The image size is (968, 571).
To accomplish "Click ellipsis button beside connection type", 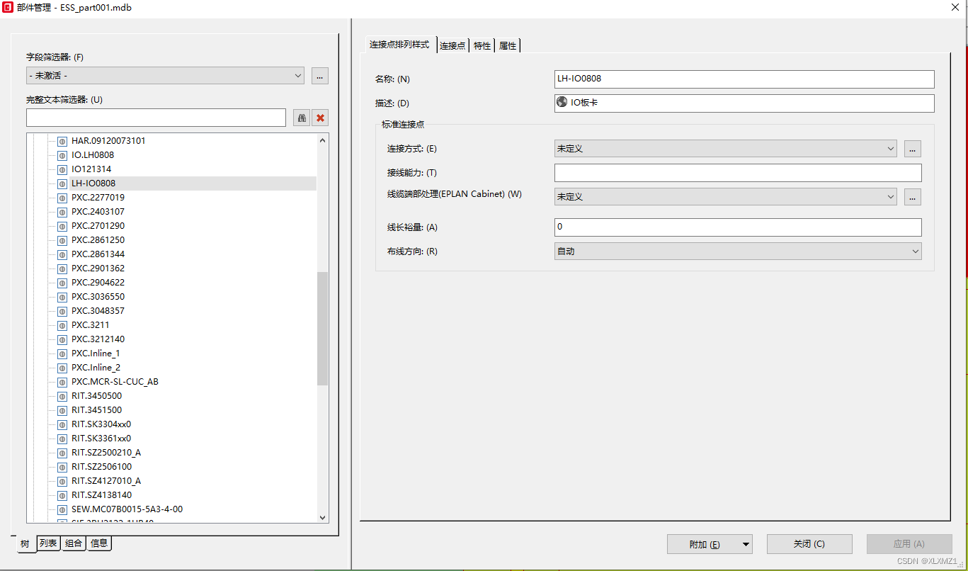I will point(913,149).
